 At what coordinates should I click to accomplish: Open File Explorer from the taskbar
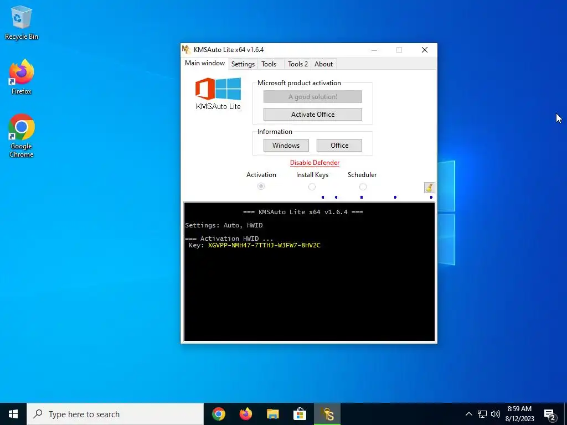272,414
